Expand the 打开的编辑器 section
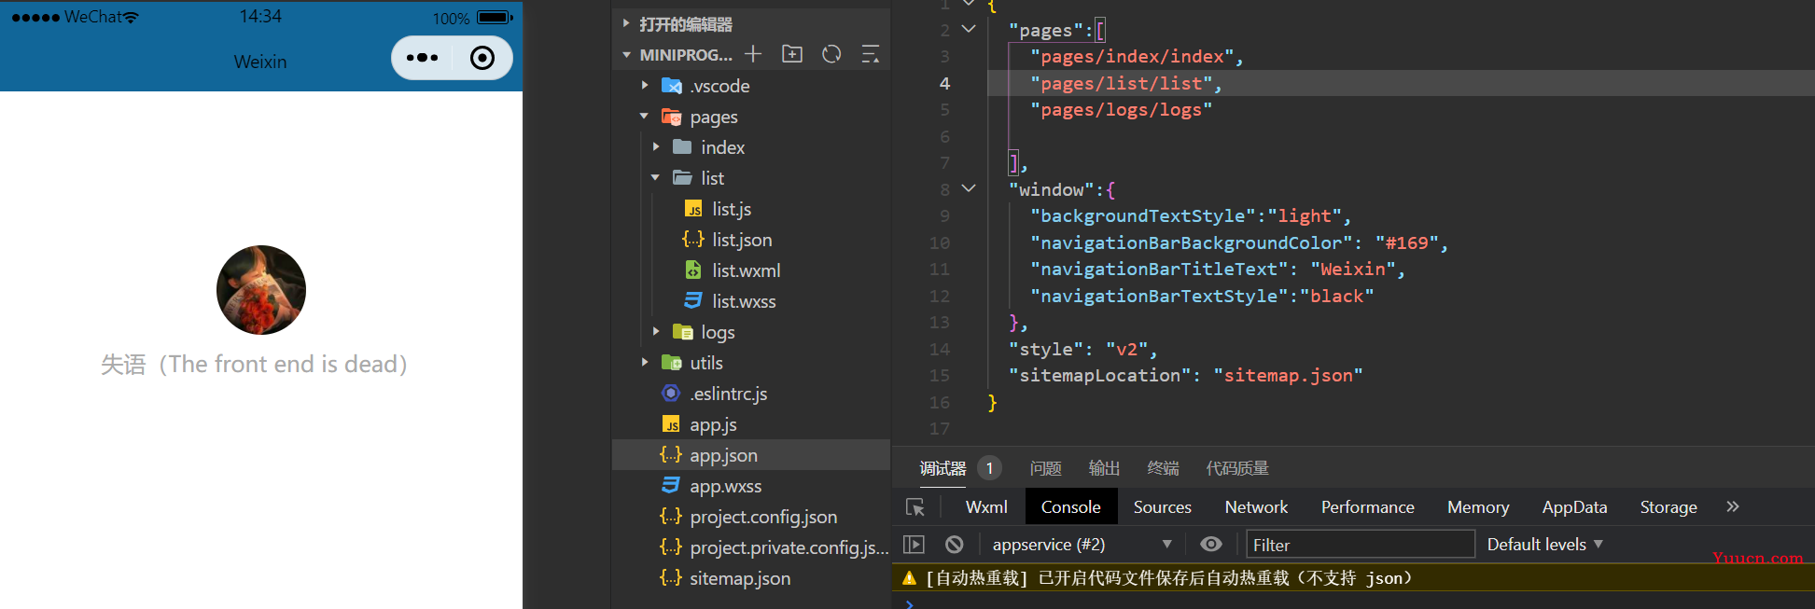 click(x=626, y=23)
